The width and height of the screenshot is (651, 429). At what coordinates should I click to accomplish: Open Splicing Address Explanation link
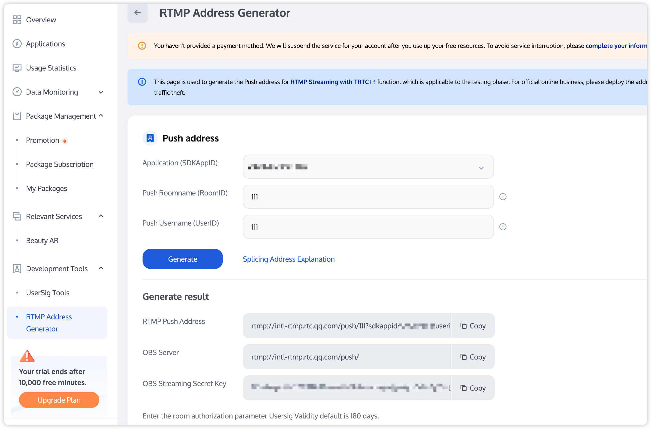click(x=288, y=259)
